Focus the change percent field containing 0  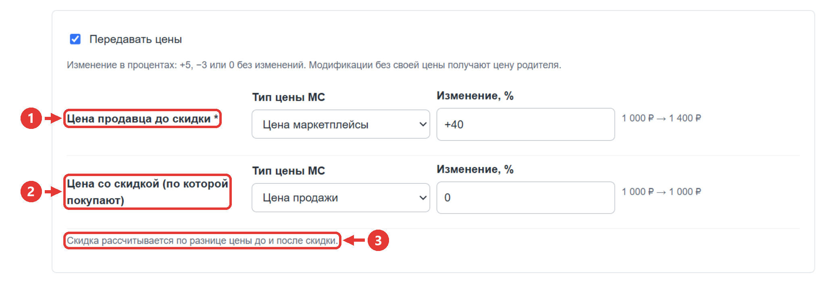point(526,198)
